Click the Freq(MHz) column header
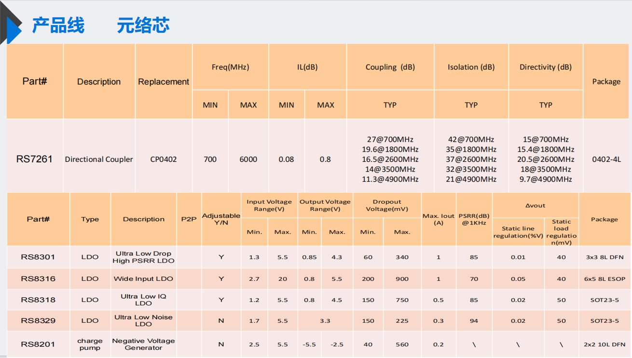Viewport: 632px width, 358px height. 230,67
